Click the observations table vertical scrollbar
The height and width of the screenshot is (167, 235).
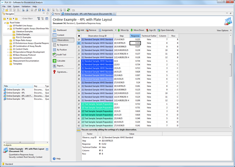coord(231,65)
